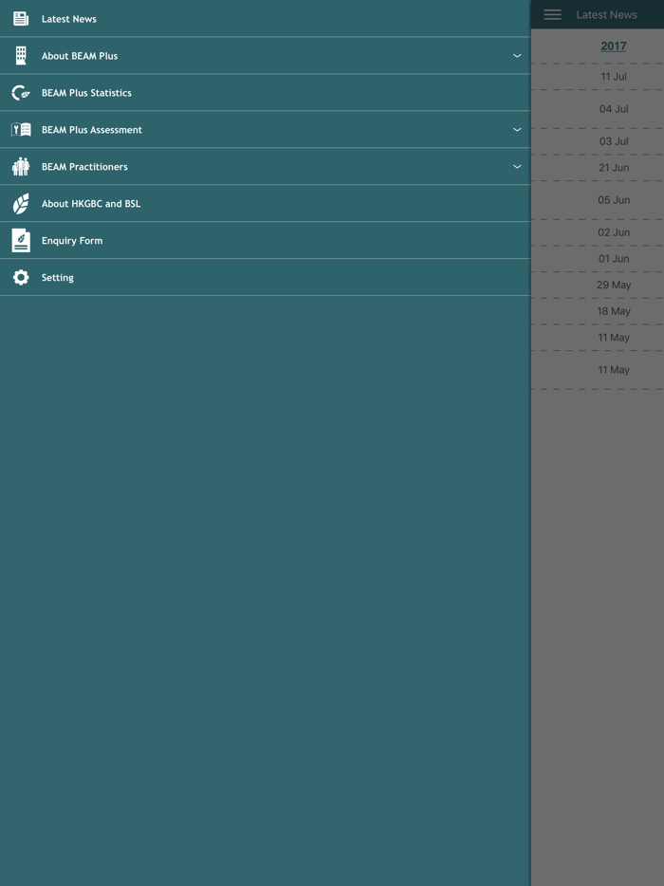
Task: Tap the Setting gear icon
Action: 21,277
